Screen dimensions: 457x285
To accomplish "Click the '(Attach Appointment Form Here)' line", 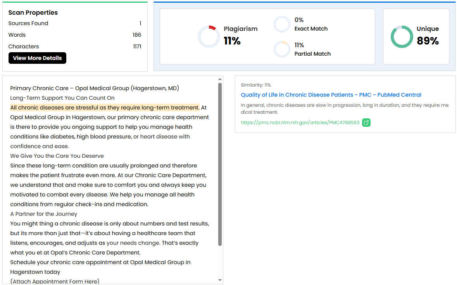I will click(x=55, y=281).
